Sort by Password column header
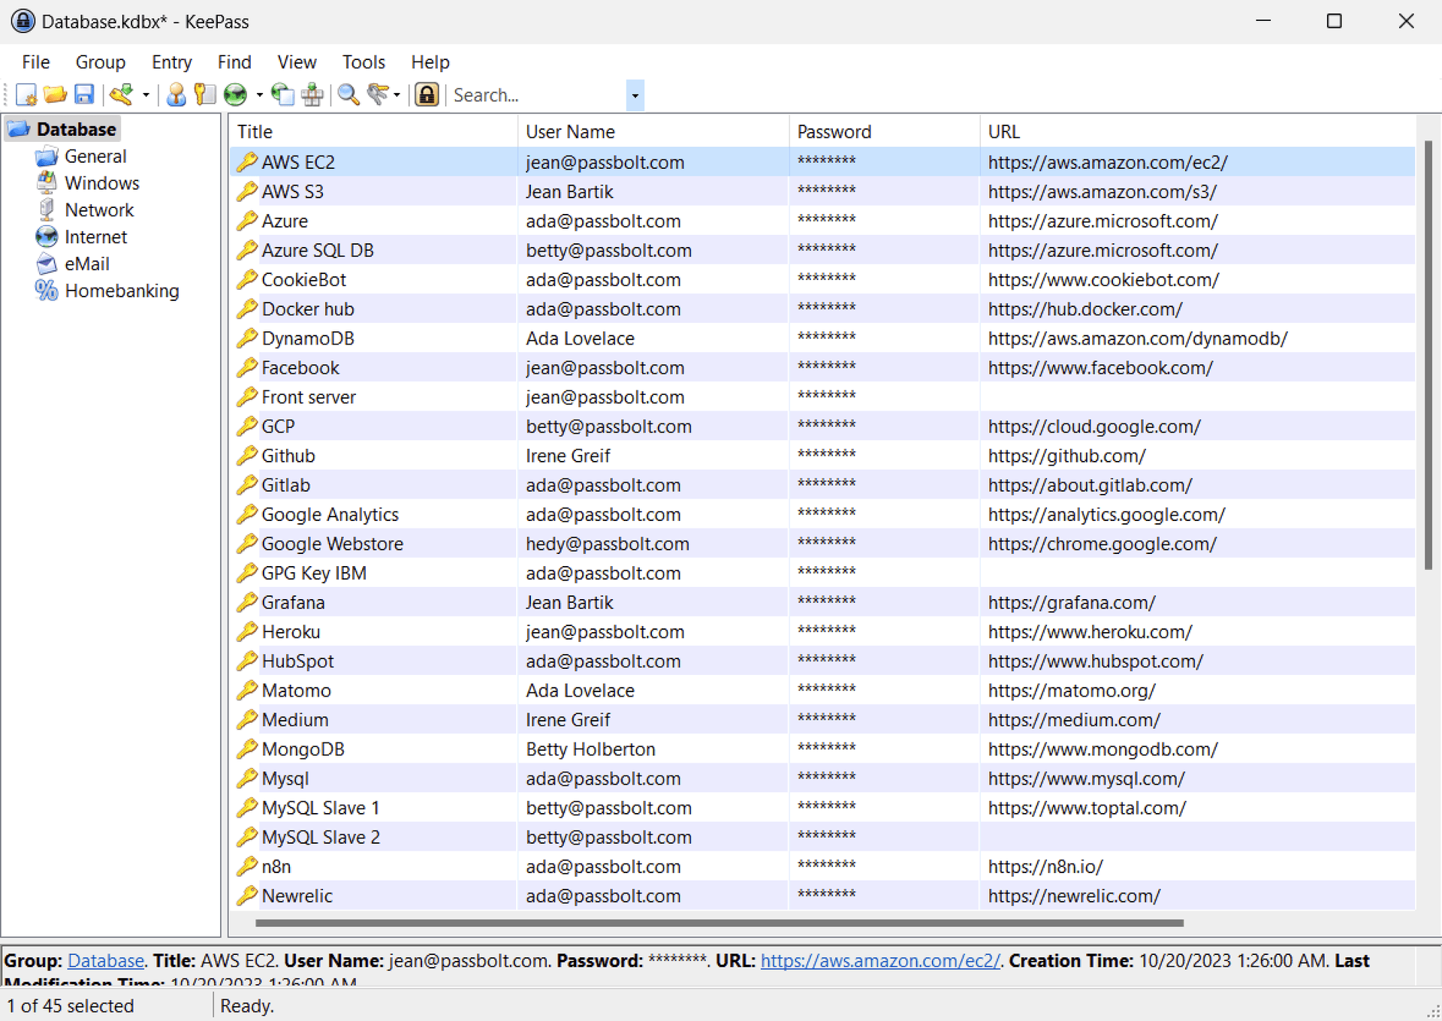The width and height of the screenshot is (1442, 1021). tap(884, 131)
